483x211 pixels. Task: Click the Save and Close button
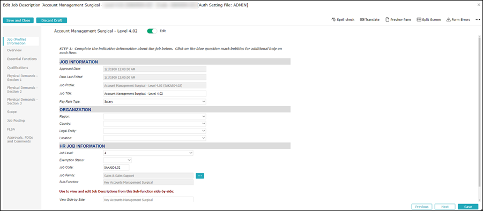18,20
